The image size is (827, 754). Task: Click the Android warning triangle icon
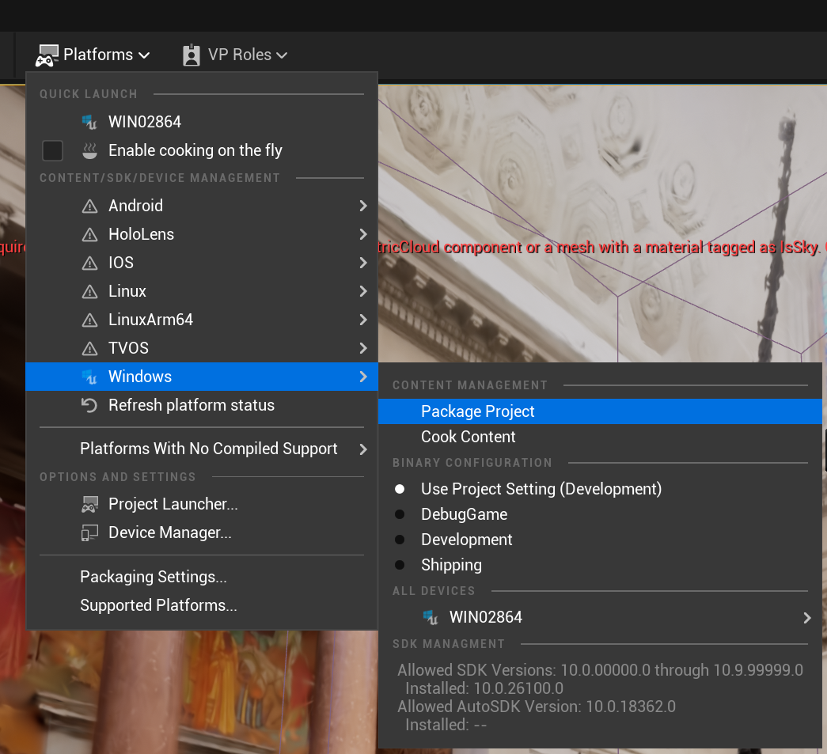[x=89, y=206]
